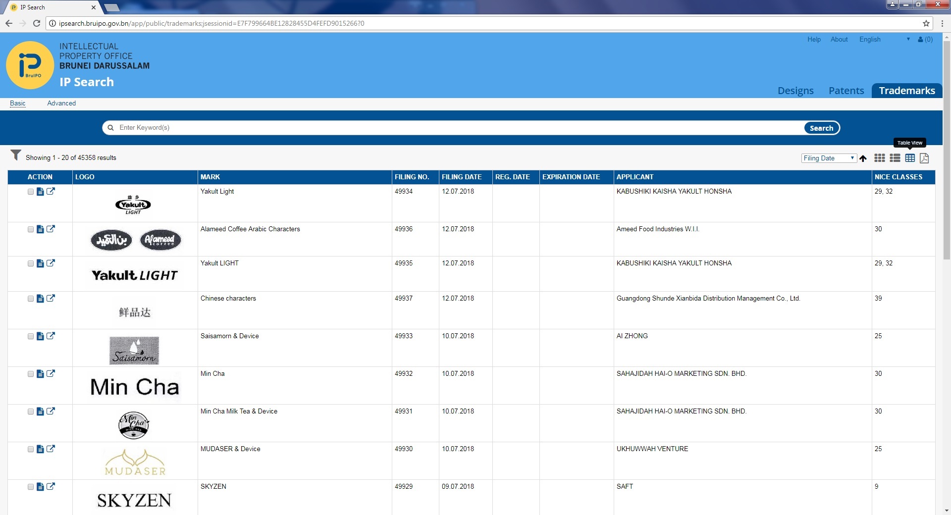Open the English language dropdown
951x515 pixels.
(x=884, y=40)
